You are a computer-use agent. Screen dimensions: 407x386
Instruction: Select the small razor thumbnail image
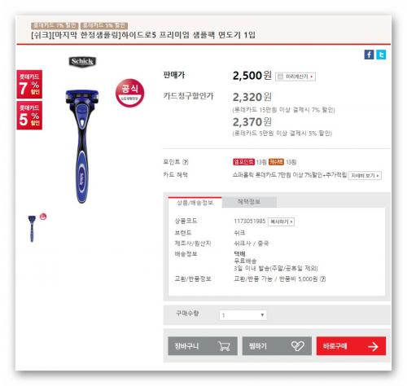32,228
